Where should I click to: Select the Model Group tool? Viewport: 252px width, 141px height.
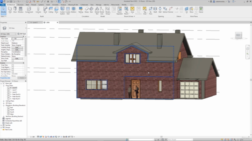107,11
